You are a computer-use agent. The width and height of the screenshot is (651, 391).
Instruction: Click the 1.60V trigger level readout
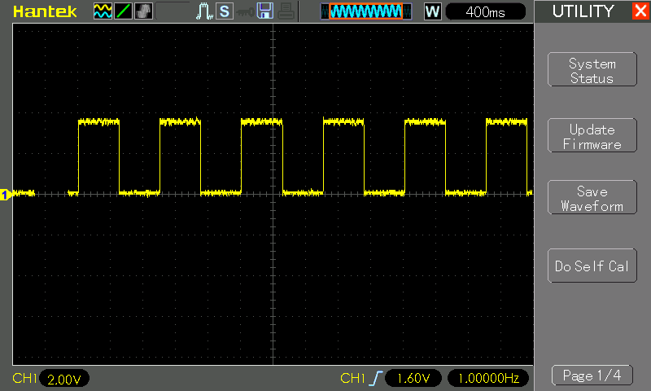(x=413, y=379)
